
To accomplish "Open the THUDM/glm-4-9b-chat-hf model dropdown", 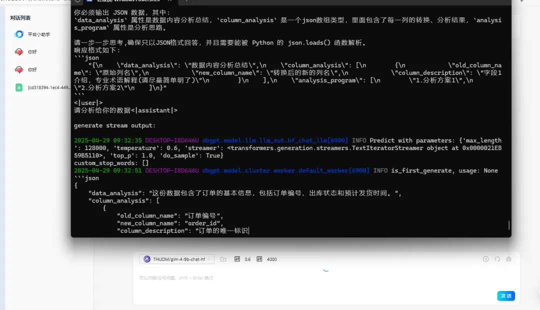I will 177,259.
